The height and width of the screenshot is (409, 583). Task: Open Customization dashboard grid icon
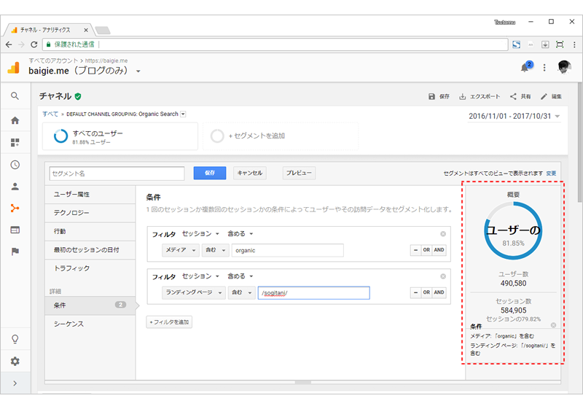point(15,142)
